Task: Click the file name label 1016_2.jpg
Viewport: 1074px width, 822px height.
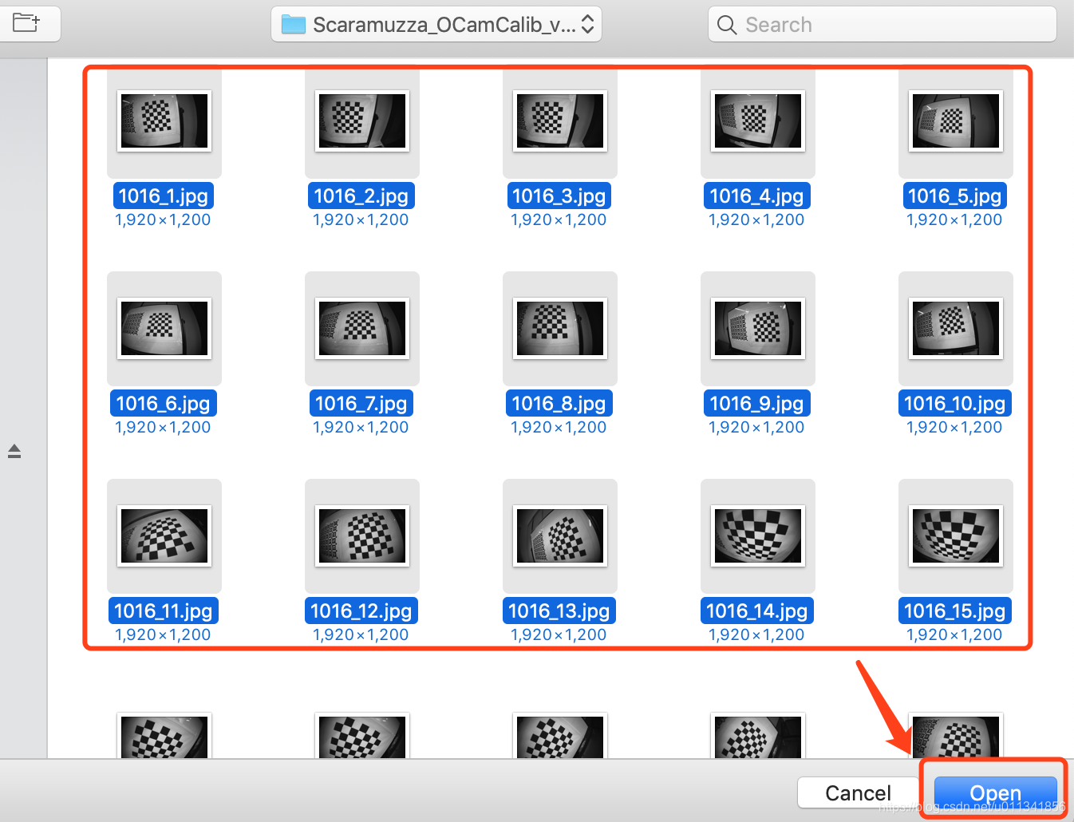Action: click(361, 196)
